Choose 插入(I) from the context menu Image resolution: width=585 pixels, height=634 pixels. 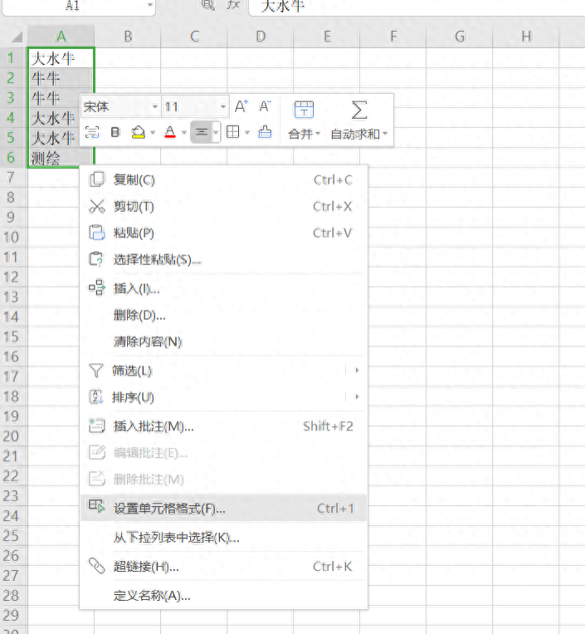coord(224,288)
